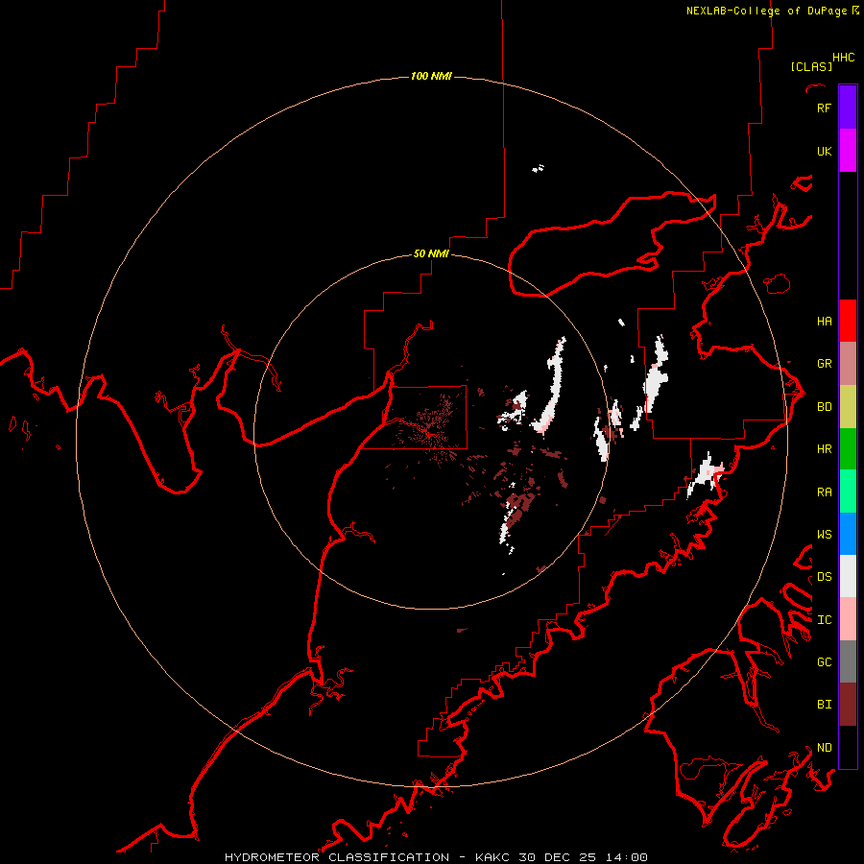Click the GC gray legend swatch
This screenshot has height=864, width=864.
tap(848, 661)
